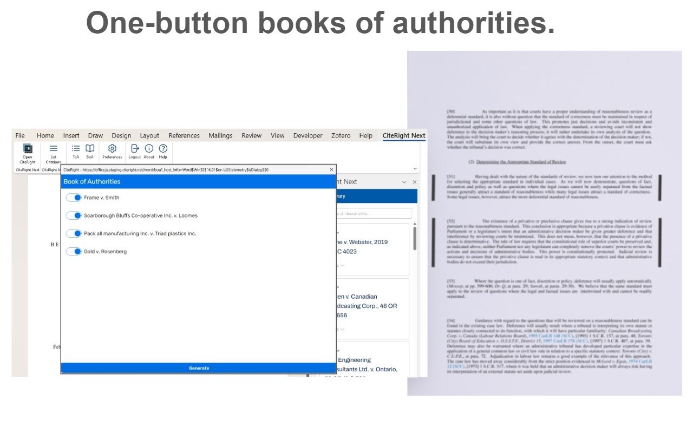The height and width of the screenshot is (433, 693).
Task: Click the Generate button
Action: click(199, 368)
